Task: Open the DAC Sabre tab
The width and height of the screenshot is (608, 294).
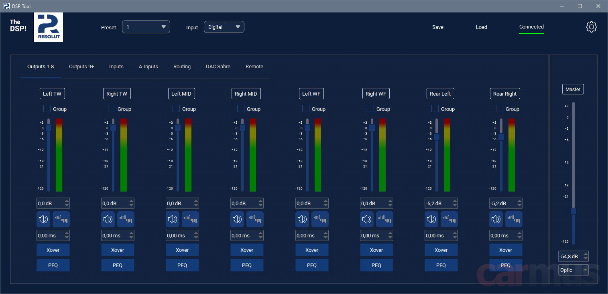Action: pos(218,67)
